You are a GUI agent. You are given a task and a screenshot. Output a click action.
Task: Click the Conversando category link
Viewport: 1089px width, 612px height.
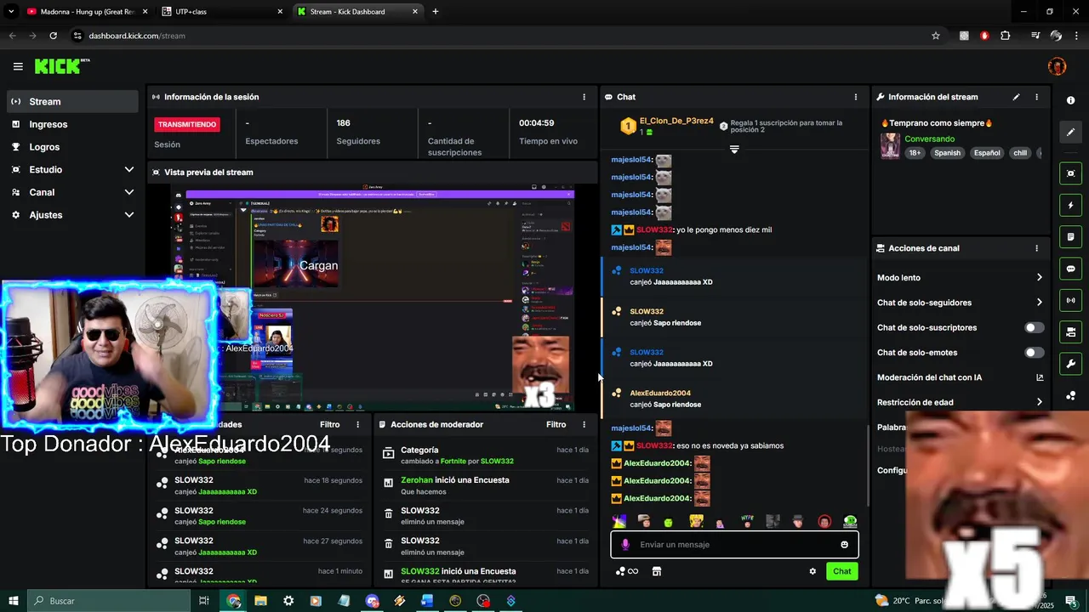[929, 139]
